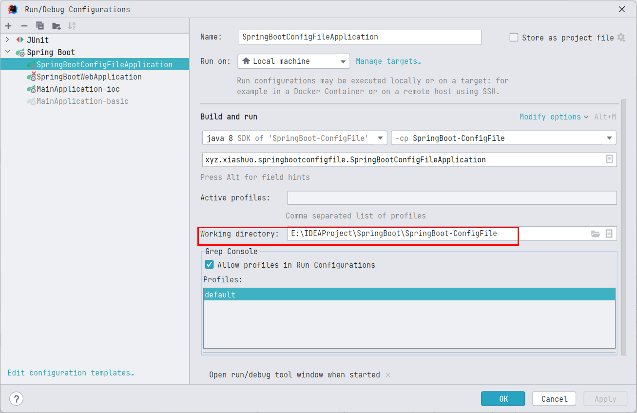
Task: Click the Working directory path field
Action: 452,234
